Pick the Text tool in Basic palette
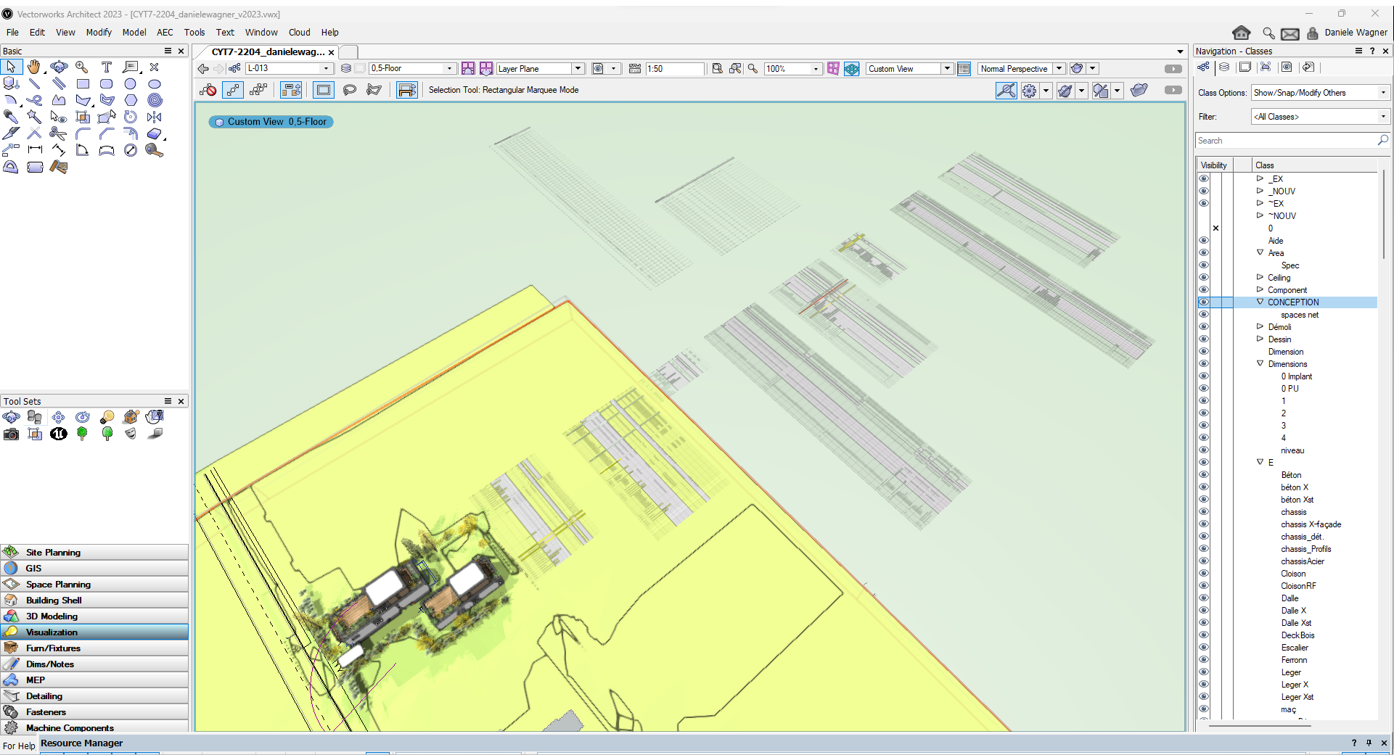This screenshot has height=755, width=1394. point(107,67)
